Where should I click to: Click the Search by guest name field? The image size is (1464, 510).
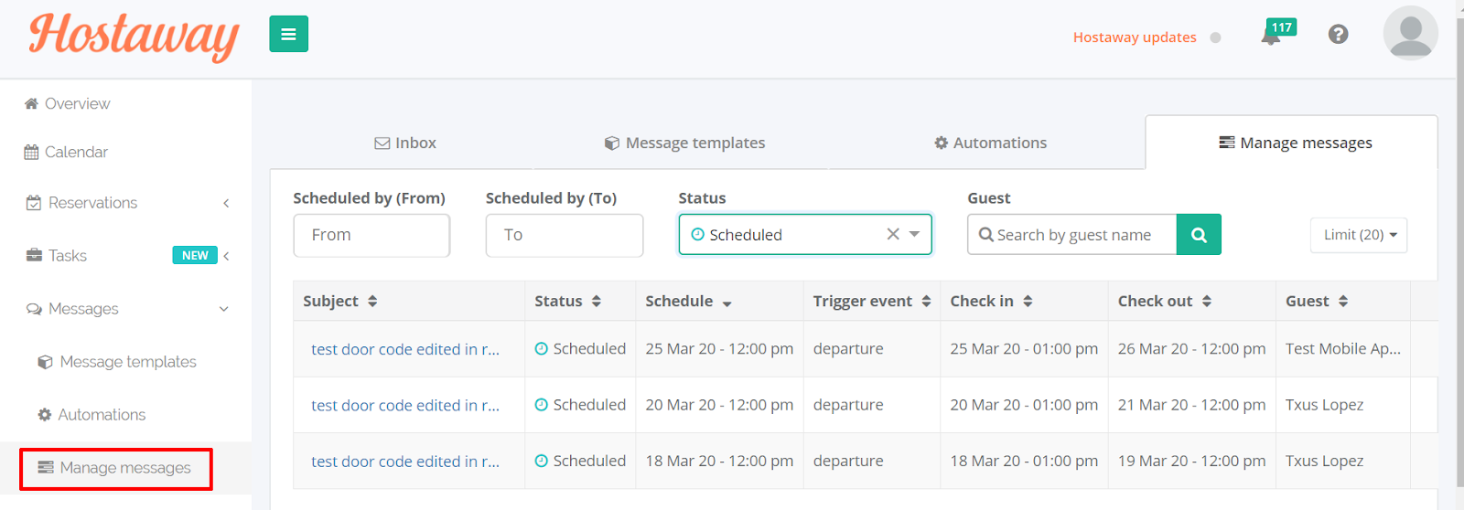point(1072,235)
